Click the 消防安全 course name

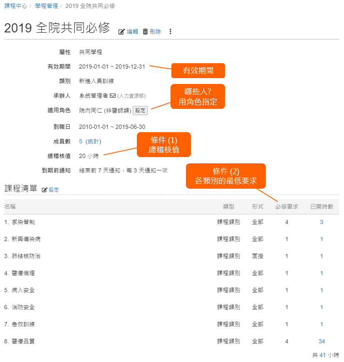coord(23,308)
